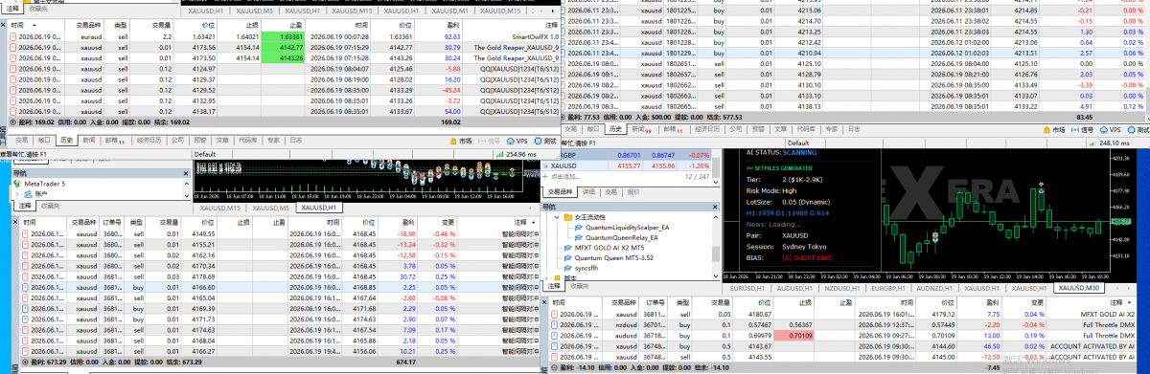
Task: Click green take-profit cell 4142.77
Action: click(284, 47)
